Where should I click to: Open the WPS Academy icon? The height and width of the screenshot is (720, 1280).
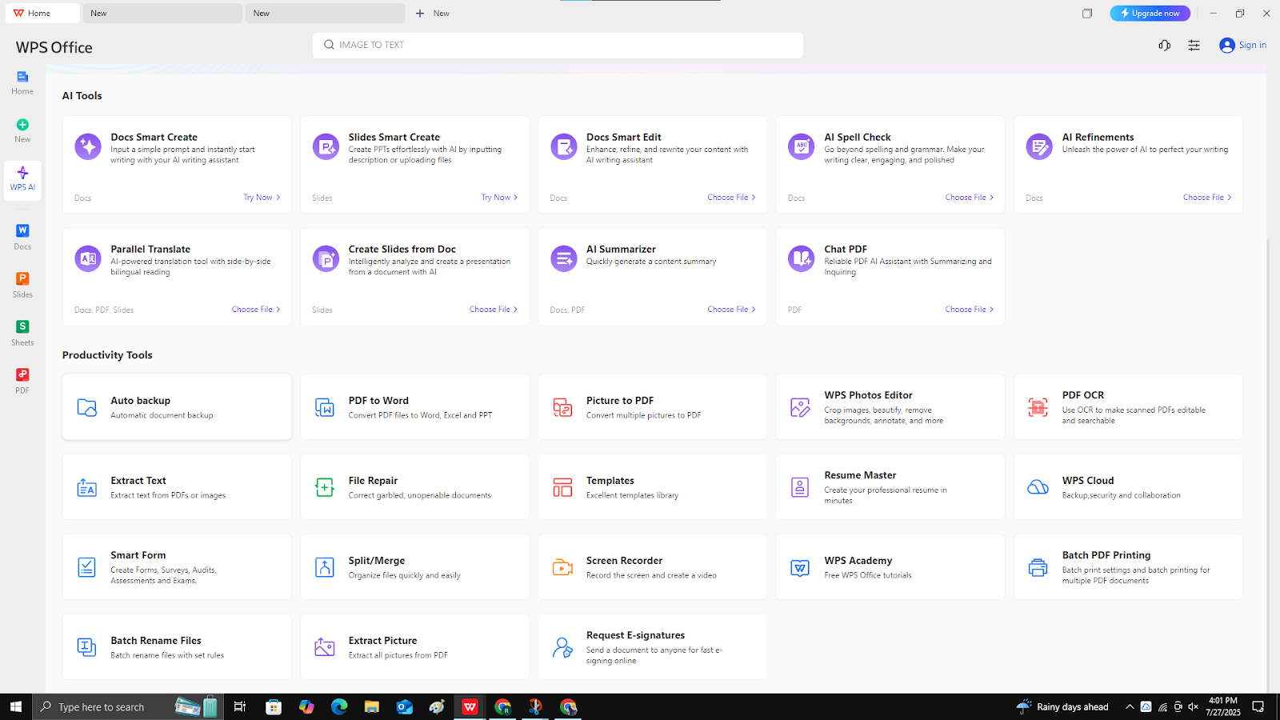coord(800,567)
